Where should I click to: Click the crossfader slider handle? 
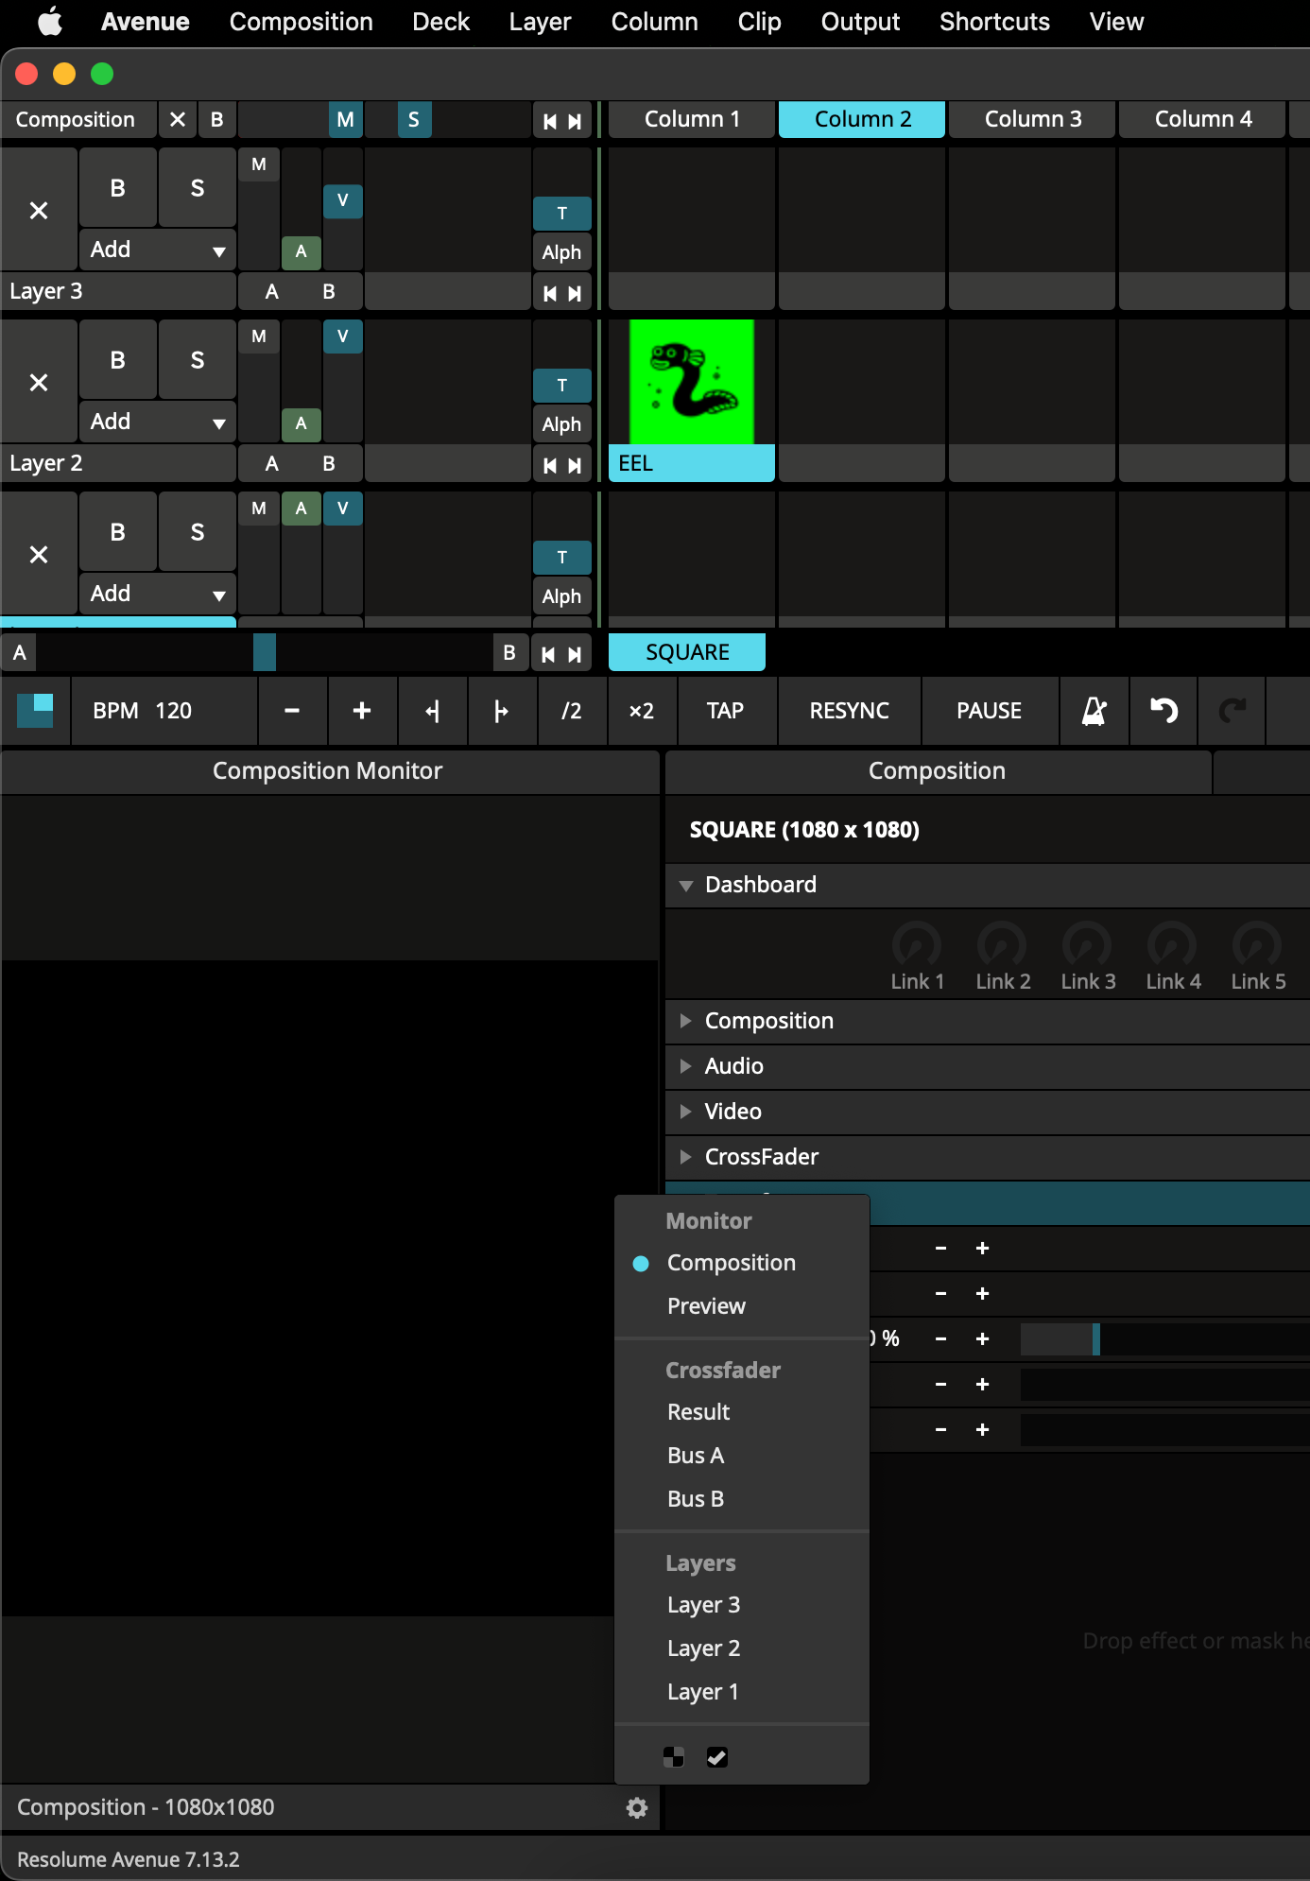(x=265, y=653)
